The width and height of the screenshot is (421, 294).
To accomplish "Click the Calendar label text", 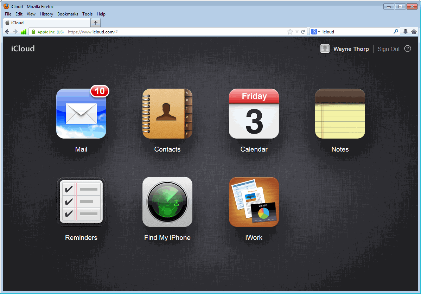I will click(254, 149).
